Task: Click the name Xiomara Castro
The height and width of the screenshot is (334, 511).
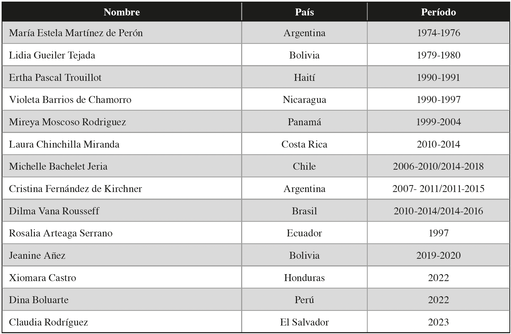Action: pos(43,278)
